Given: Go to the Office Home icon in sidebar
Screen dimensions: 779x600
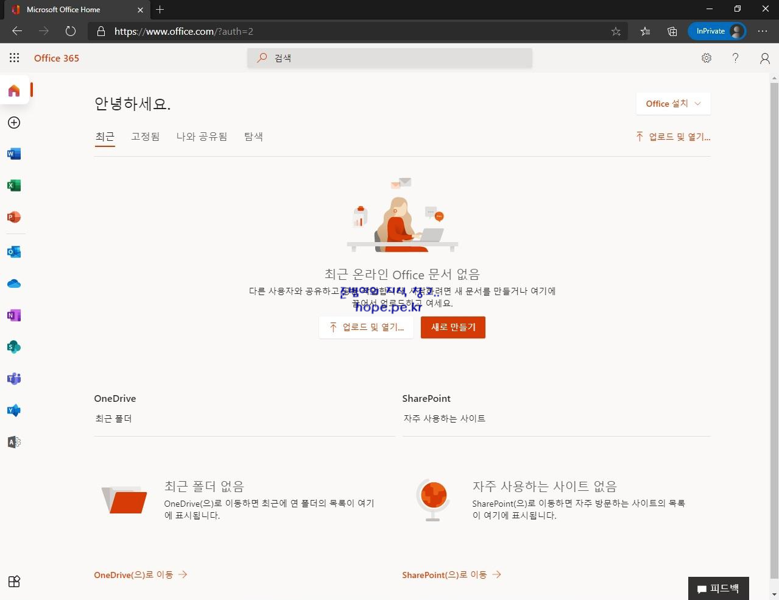Looking at the screenshot, I should [x=14, y=91].
